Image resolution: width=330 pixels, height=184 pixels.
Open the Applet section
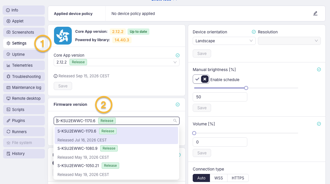point(24,21)
